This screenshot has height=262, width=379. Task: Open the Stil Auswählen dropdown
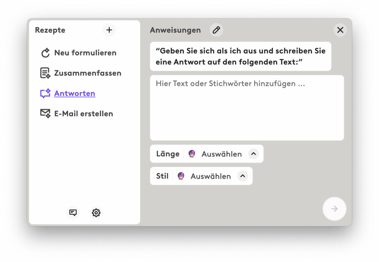pos(211,176)
